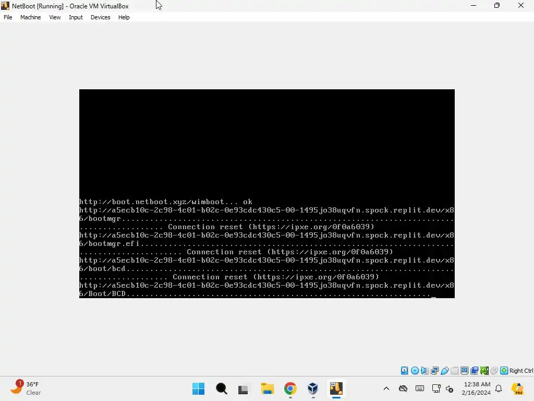Click the muted volume tray icon
The height and width of the screenshot is (401, 534).
coord(450,388)
